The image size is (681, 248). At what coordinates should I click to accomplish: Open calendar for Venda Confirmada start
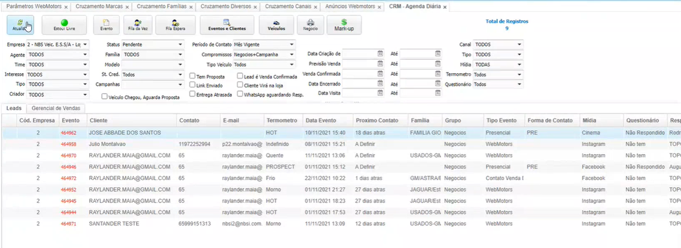[x=380, y=73]
